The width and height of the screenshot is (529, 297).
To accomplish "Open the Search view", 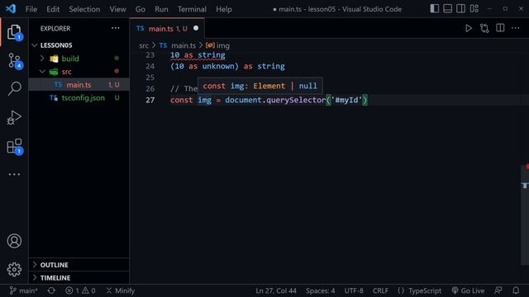I will 14,89.
